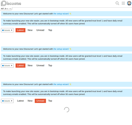Click the sparkle icon in the second welcome banner
Screen dimensions: 132x125
[x=70, y=49]
